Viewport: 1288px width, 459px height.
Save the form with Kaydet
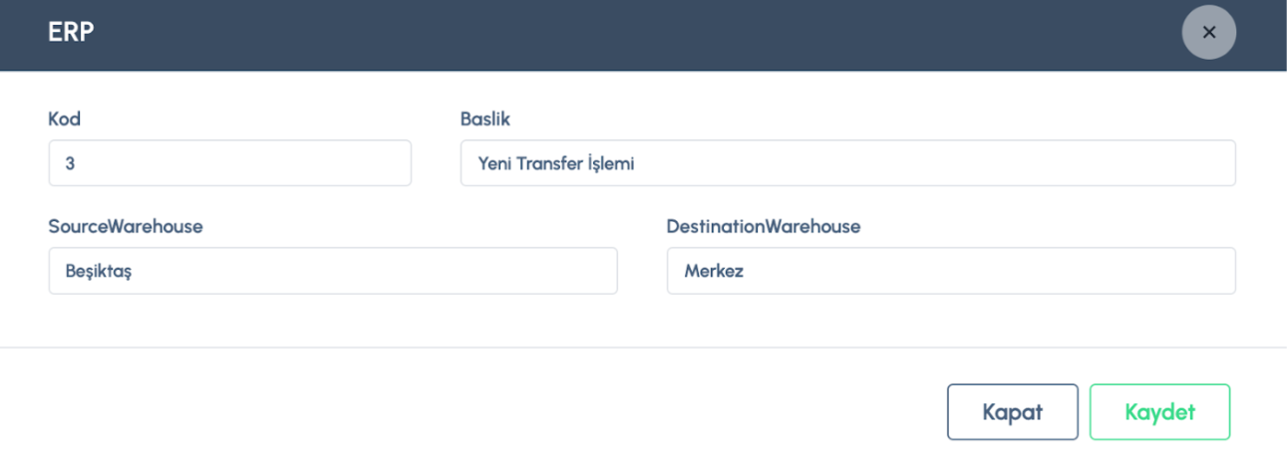[x=1159, y=412]
